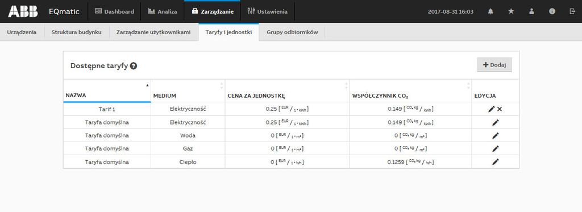Switch to the Analiza menu
The width and height of the screenshot is (582, 212).
click(x=162, y=11)
